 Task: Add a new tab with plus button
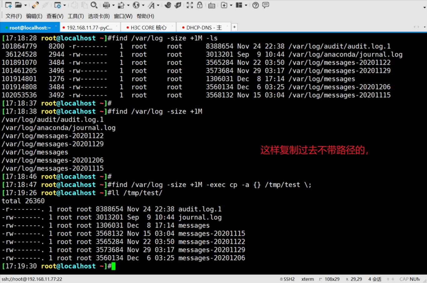[x=234, y=27]
